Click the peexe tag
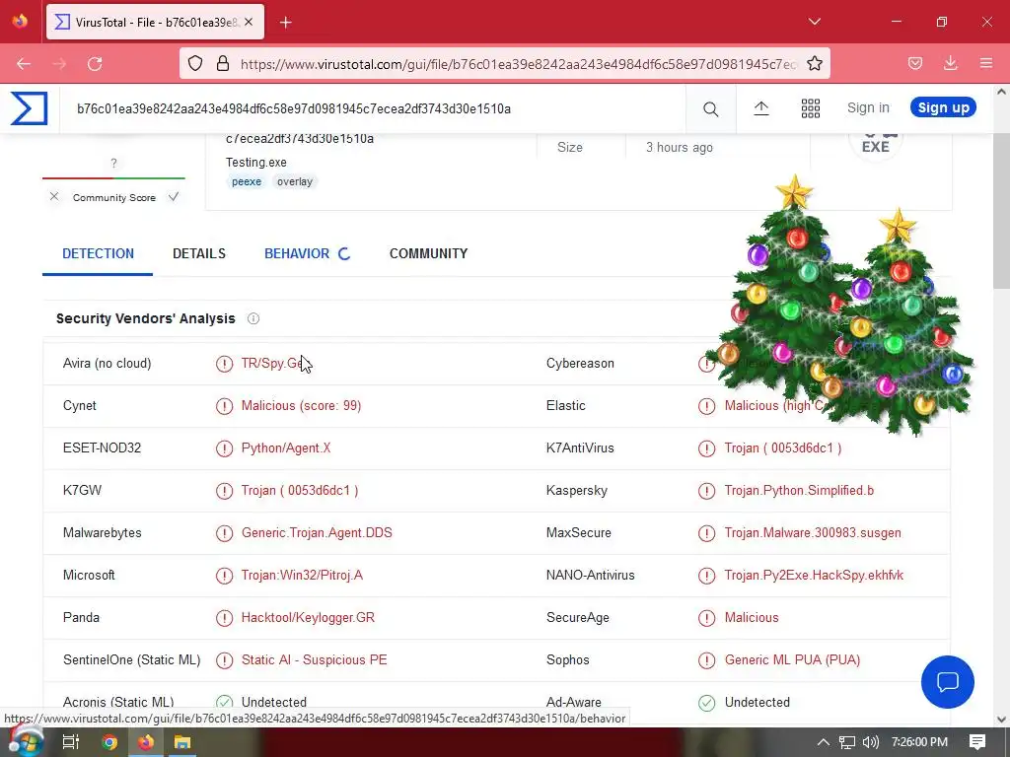 247,181
